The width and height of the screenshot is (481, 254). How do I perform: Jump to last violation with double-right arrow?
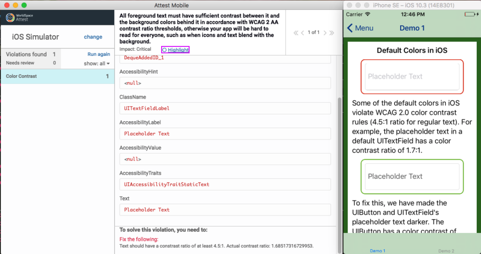click(332, 32)
